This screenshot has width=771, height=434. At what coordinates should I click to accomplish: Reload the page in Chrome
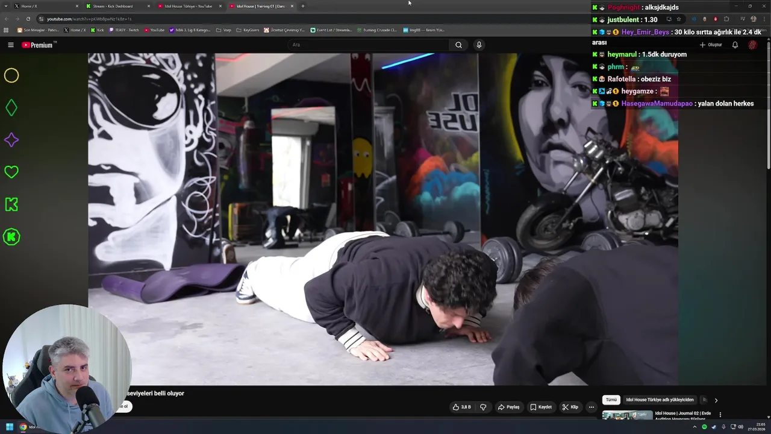click(x=28, y=19)
